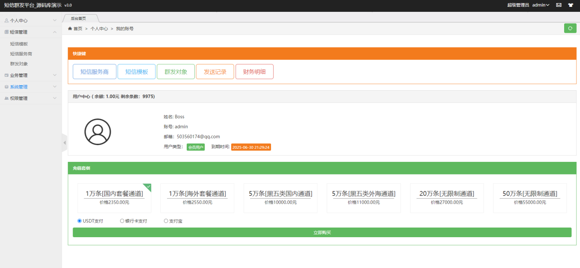Screen dimensions: 580x268
Task: Click the t-shirt theme icon
Action: point(570,5)
